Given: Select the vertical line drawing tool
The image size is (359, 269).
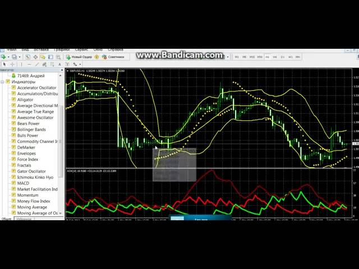Looking at the screenshot, I should [x=21, y=64].
